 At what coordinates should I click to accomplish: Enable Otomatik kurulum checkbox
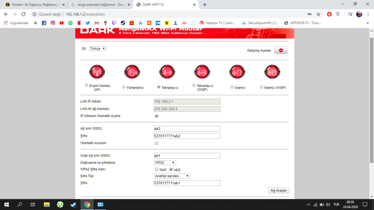click(x=157, y=143)
